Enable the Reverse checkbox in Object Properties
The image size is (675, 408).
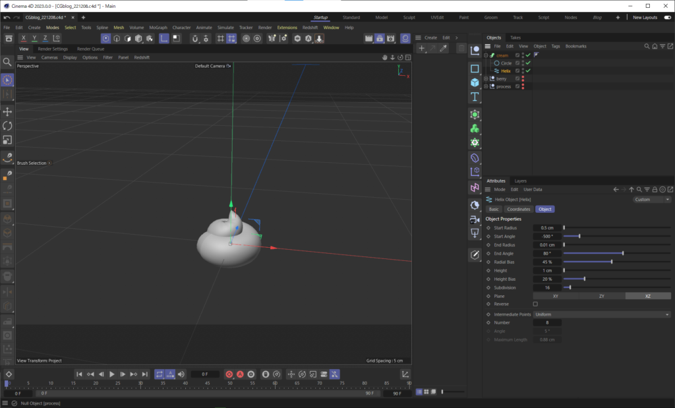[x=536, y=304]
